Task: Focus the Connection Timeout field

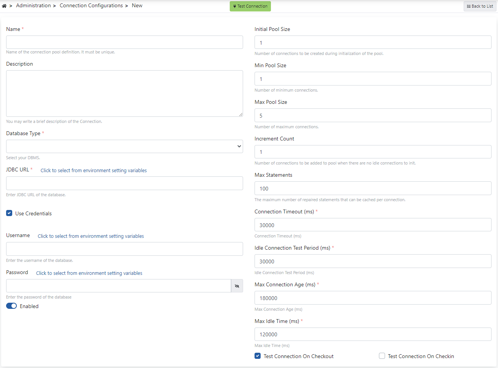Action: pyautogui.click(x=373, y=225)
